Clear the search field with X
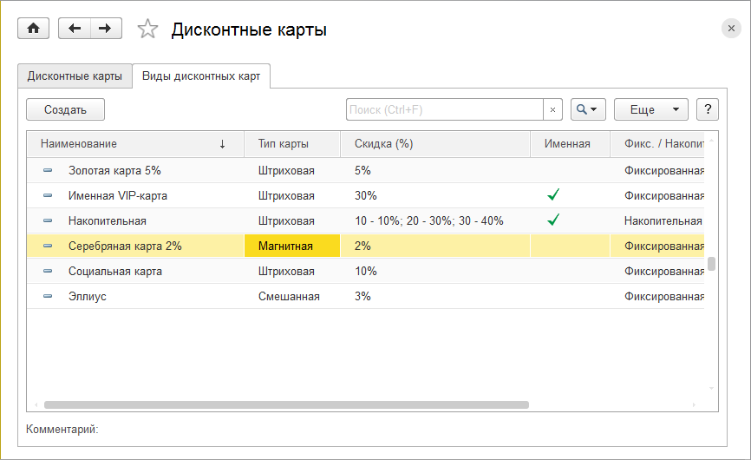This screenshot has height=460, width=751. click(553, 109)
